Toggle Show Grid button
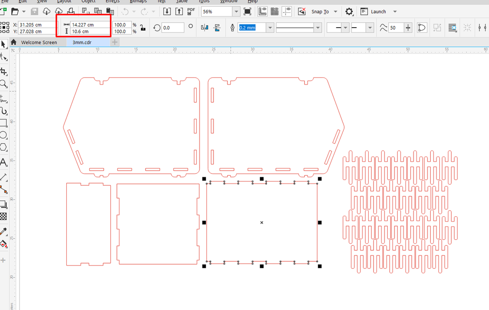The width and height of the screenshot is (489, 310). 275,11
